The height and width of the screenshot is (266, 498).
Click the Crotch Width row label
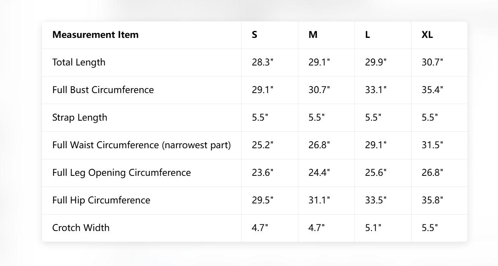pyautogui.click(x=81, y=228)
